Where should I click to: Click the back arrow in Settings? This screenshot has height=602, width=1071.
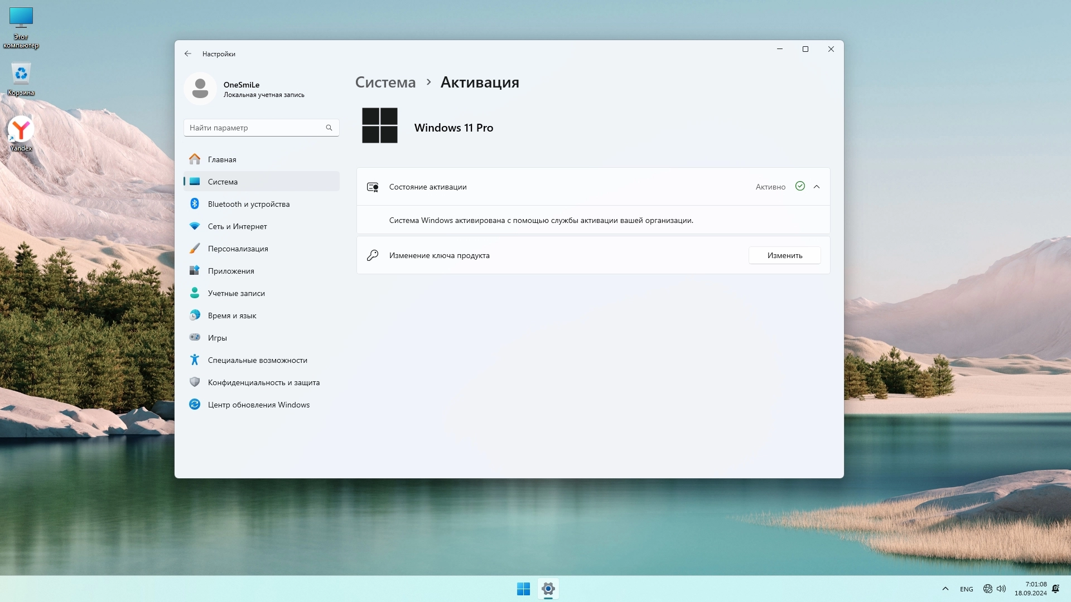pos(188,54)
